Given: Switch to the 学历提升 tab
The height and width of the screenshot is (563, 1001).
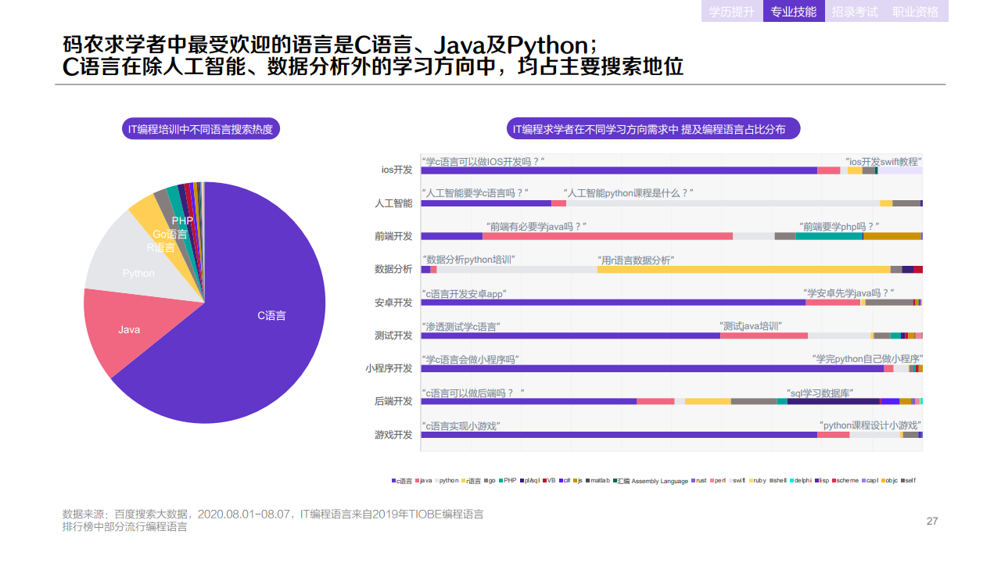Looking at the screenshot, I should [x=730, y=12].
